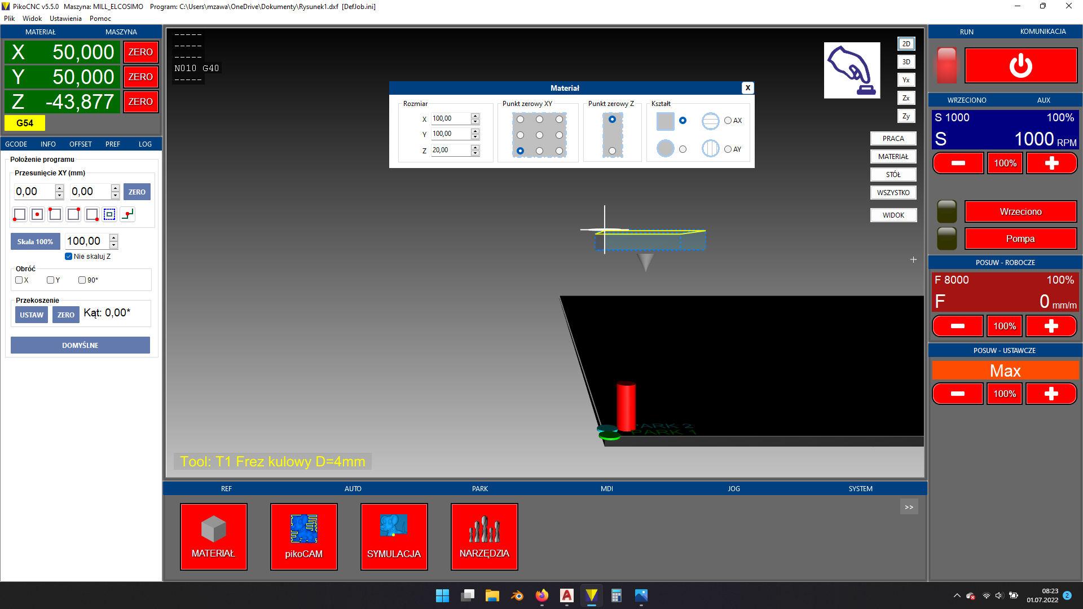Screen dimensions: 1083x609
Task: Enable rotate X checkbox
Action: pyautogui.click(x=19, y=280)
